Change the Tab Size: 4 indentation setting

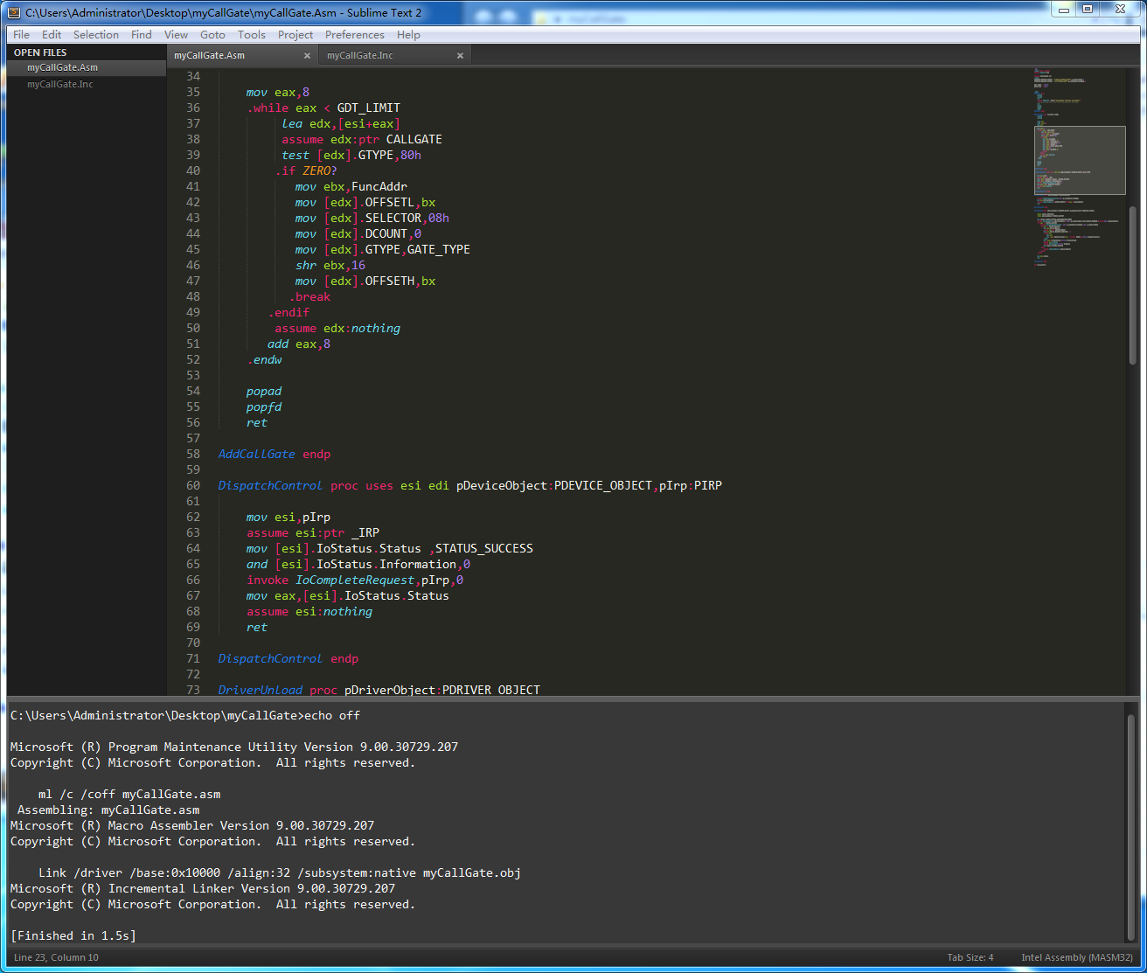pyautogui.click(x=970, y=957)
